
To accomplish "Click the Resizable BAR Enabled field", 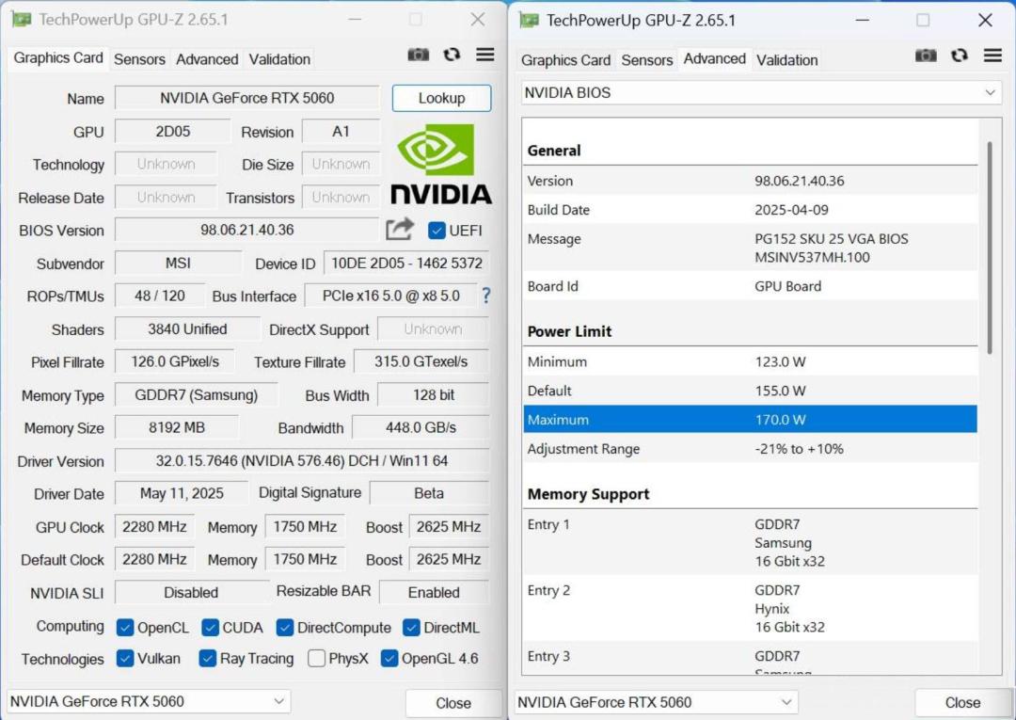I will (434, 592).
